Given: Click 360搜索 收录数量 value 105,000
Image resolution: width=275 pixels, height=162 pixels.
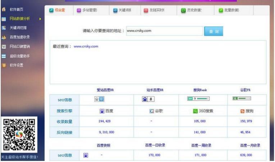Looking at the screenshot, I should [200, 121].
